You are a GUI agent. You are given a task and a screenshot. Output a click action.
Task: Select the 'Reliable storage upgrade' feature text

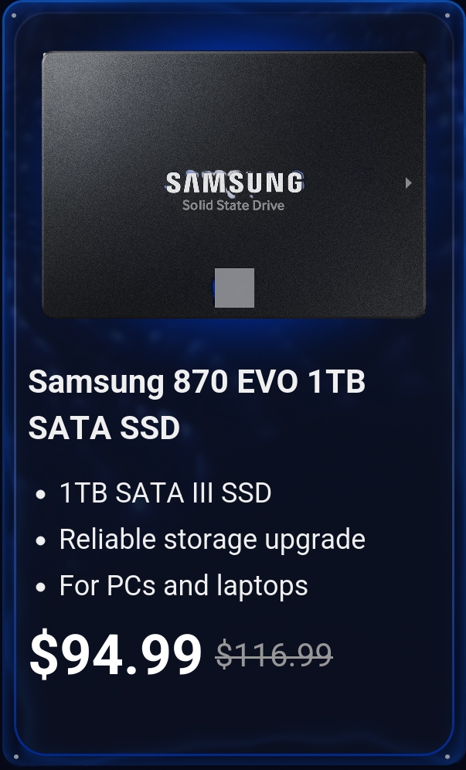(212, 540)
